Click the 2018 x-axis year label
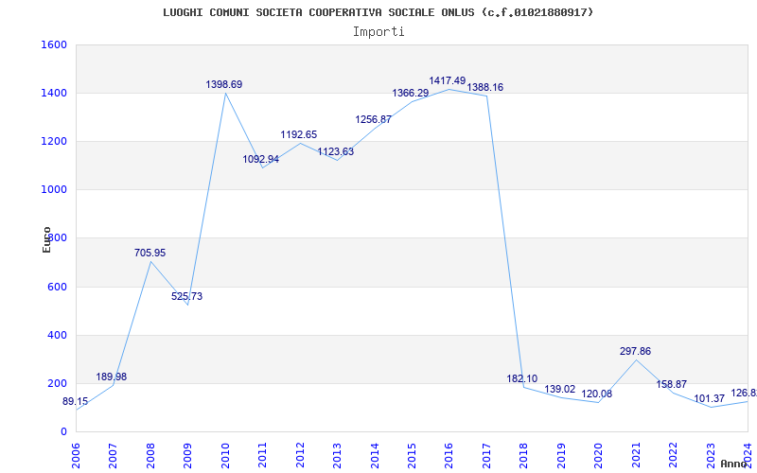757x473 pixels. pos(524,456)
